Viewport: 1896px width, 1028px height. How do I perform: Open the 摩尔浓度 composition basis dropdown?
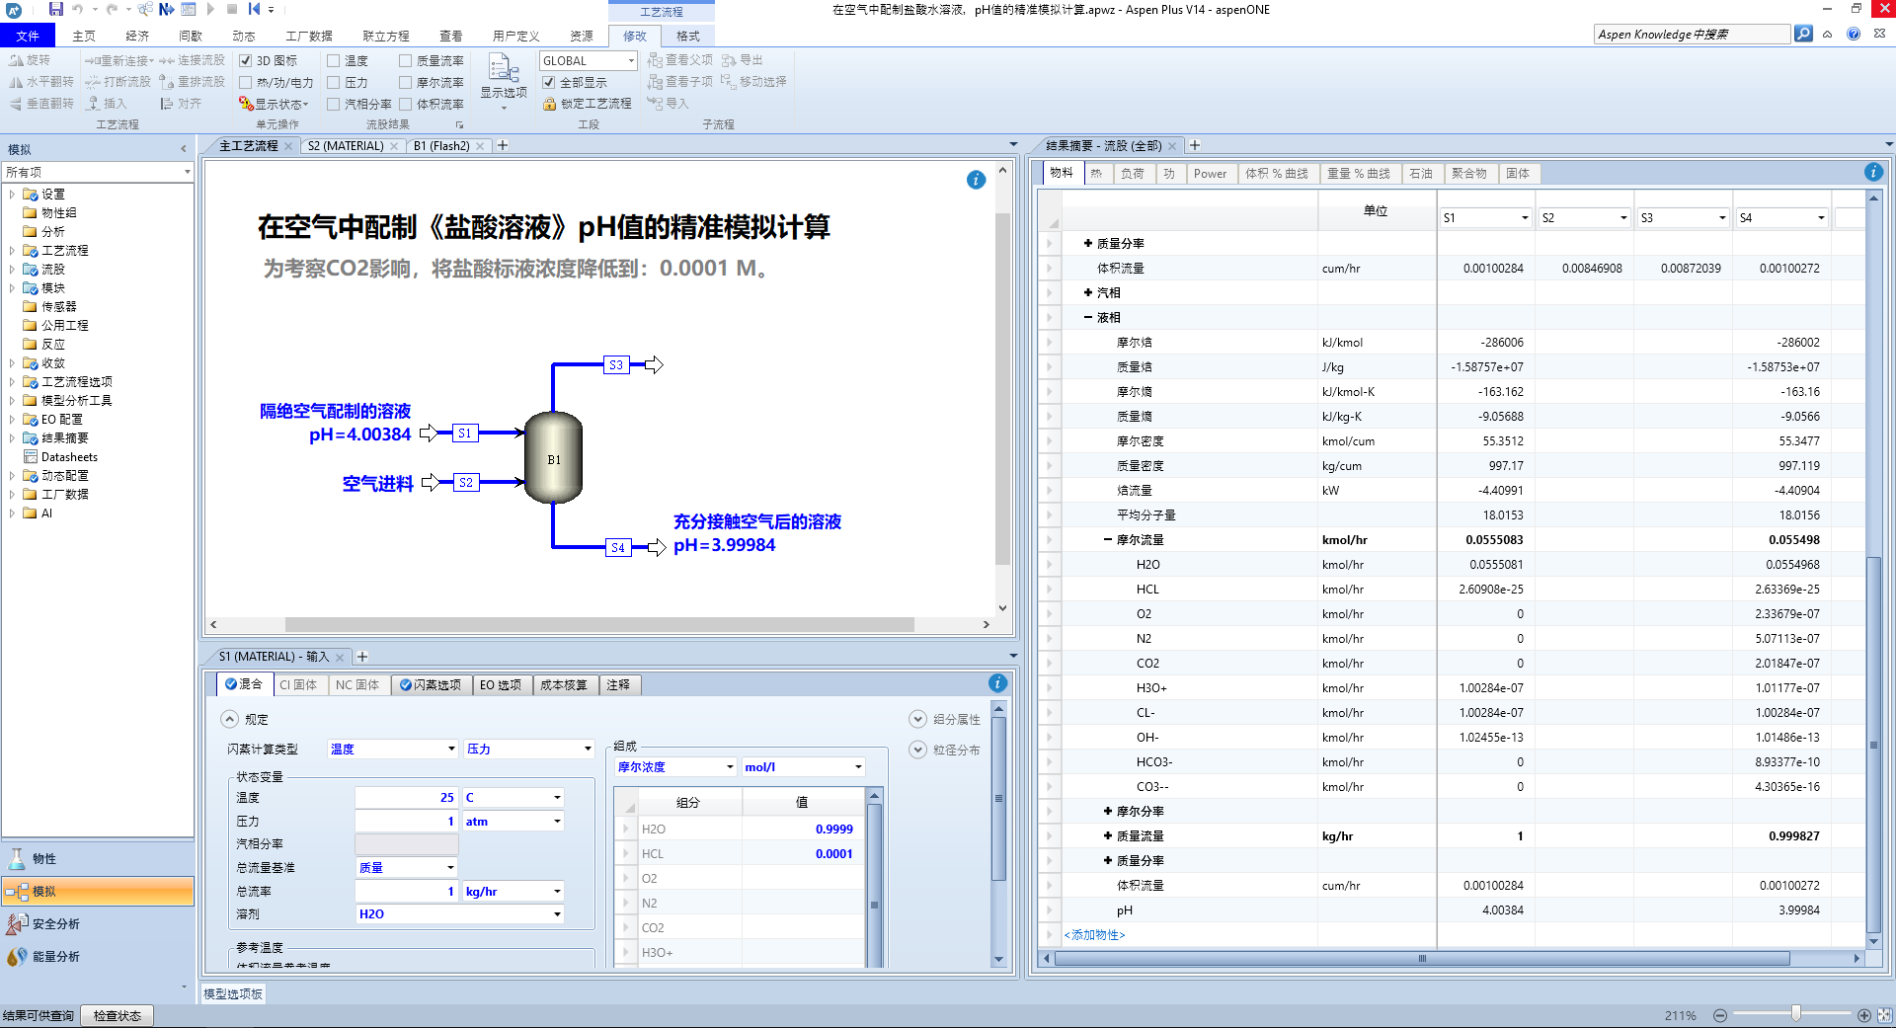(730, 766)
